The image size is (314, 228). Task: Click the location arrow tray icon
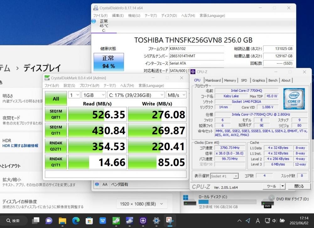coord(248,221)
